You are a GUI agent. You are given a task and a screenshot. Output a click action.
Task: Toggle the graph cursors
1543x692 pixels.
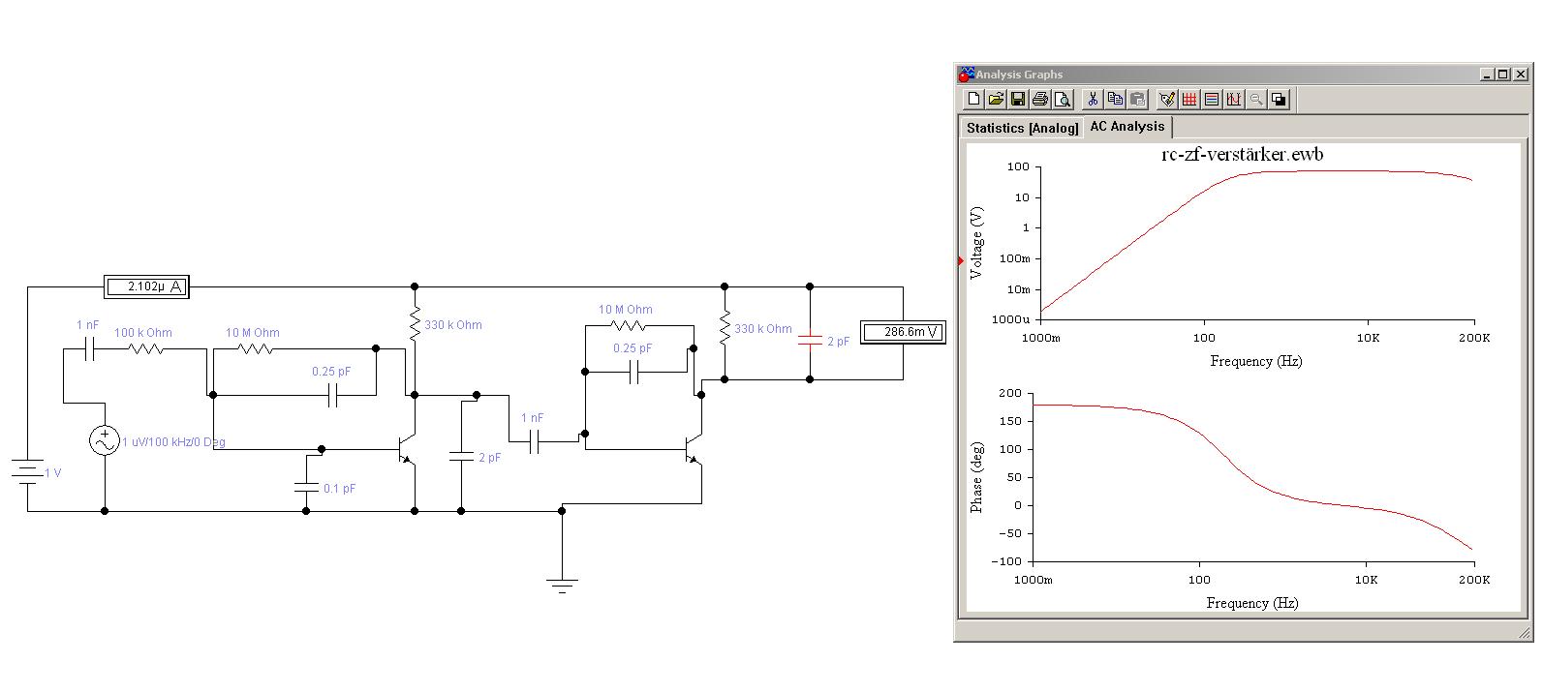point(1234,99)
